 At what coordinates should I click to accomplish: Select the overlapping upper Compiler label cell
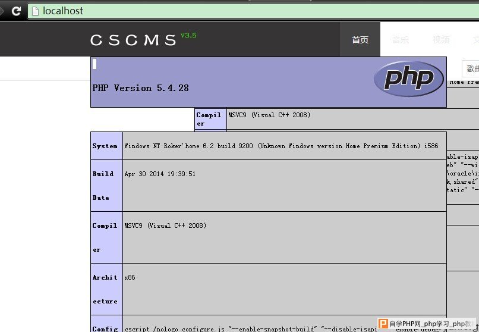tap(210, 119)
